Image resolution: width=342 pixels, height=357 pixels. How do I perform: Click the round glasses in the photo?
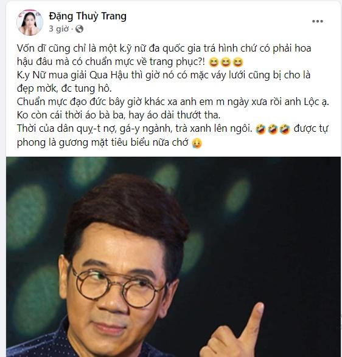click(119, 285)
